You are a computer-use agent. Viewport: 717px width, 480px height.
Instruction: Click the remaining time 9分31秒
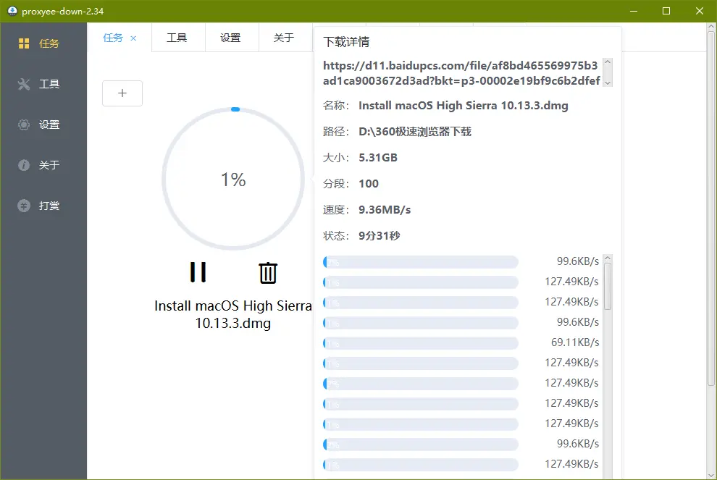click(x=379, y=236)
